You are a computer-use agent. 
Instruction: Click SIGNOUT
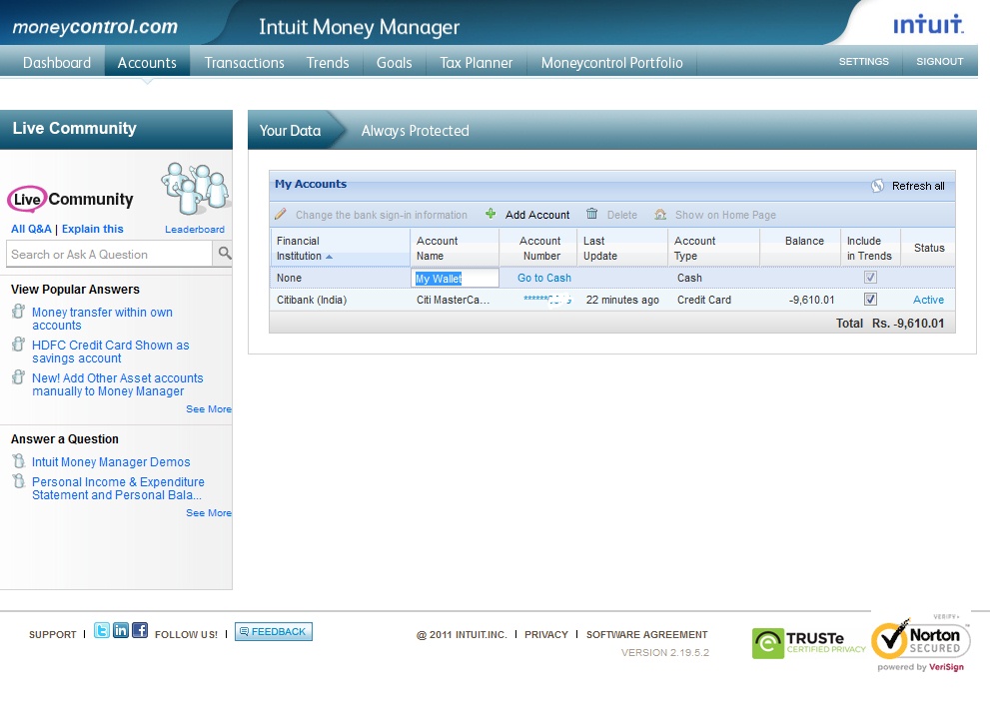coord(939,61)
